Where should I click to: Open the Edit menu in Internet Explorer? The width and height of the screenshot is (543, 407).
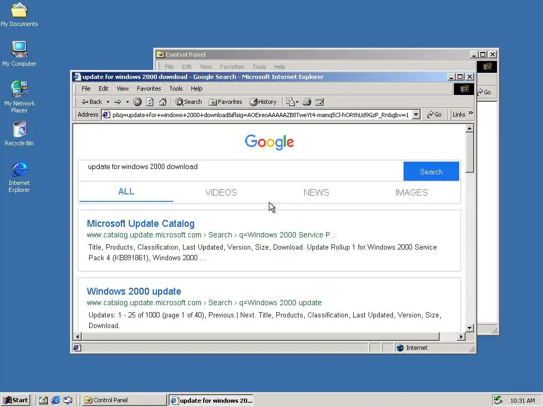pyautogui.click(x=103, y=89)
